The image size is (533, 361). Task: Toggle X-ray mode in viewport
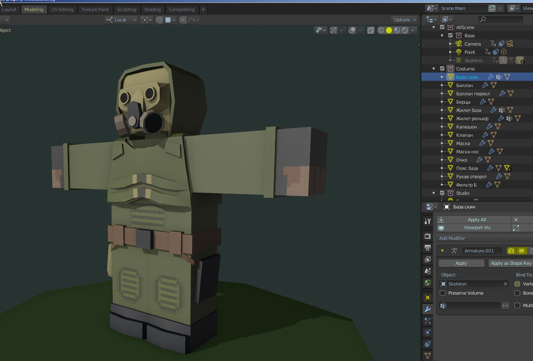click(370, 30)
